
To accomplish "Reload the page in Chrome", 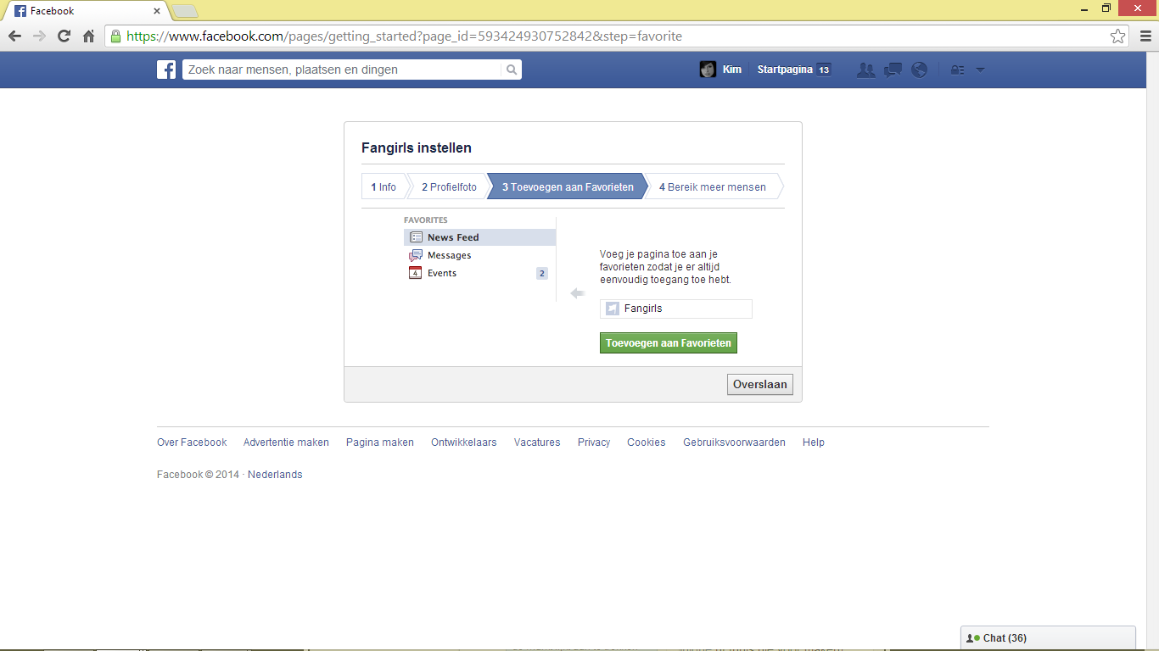I will [x=64, y=36].
